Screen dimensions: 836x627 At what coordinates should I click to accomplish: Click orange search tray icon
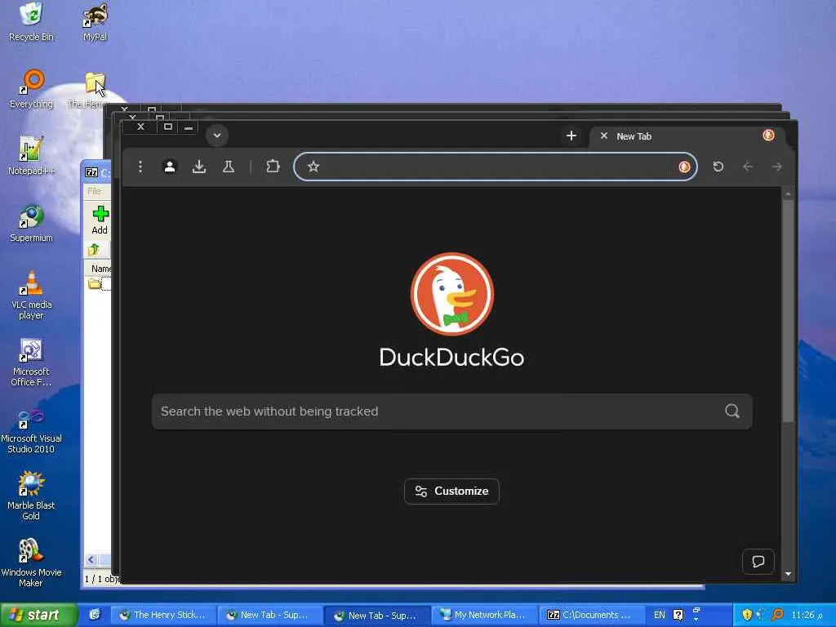click(x=777, y=615)
